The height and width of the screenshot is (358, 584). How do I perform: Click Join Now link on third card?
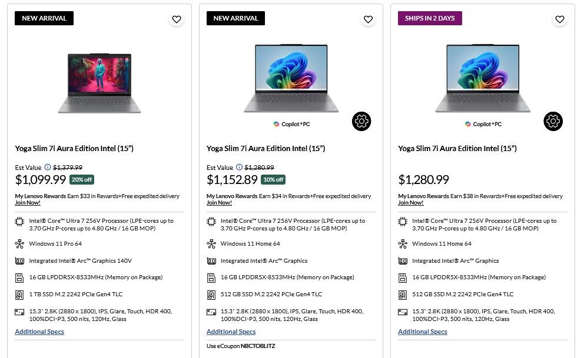pyautogui.click(x=411, y=203)
